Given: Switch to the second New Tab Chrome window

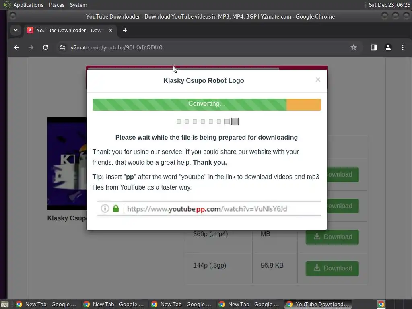Looking at the screenshot, I should tap(114, 304).
